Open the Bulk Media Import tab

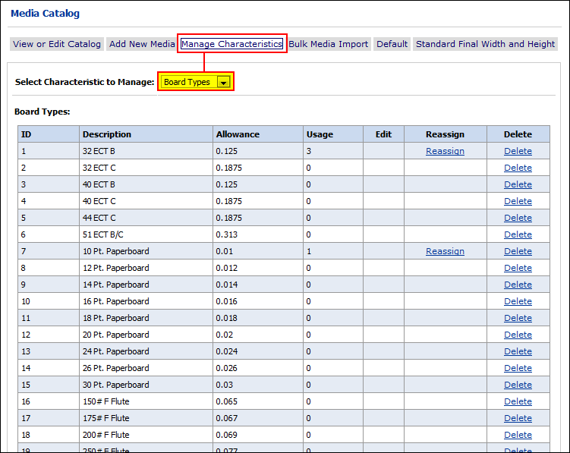coord(328,44)
